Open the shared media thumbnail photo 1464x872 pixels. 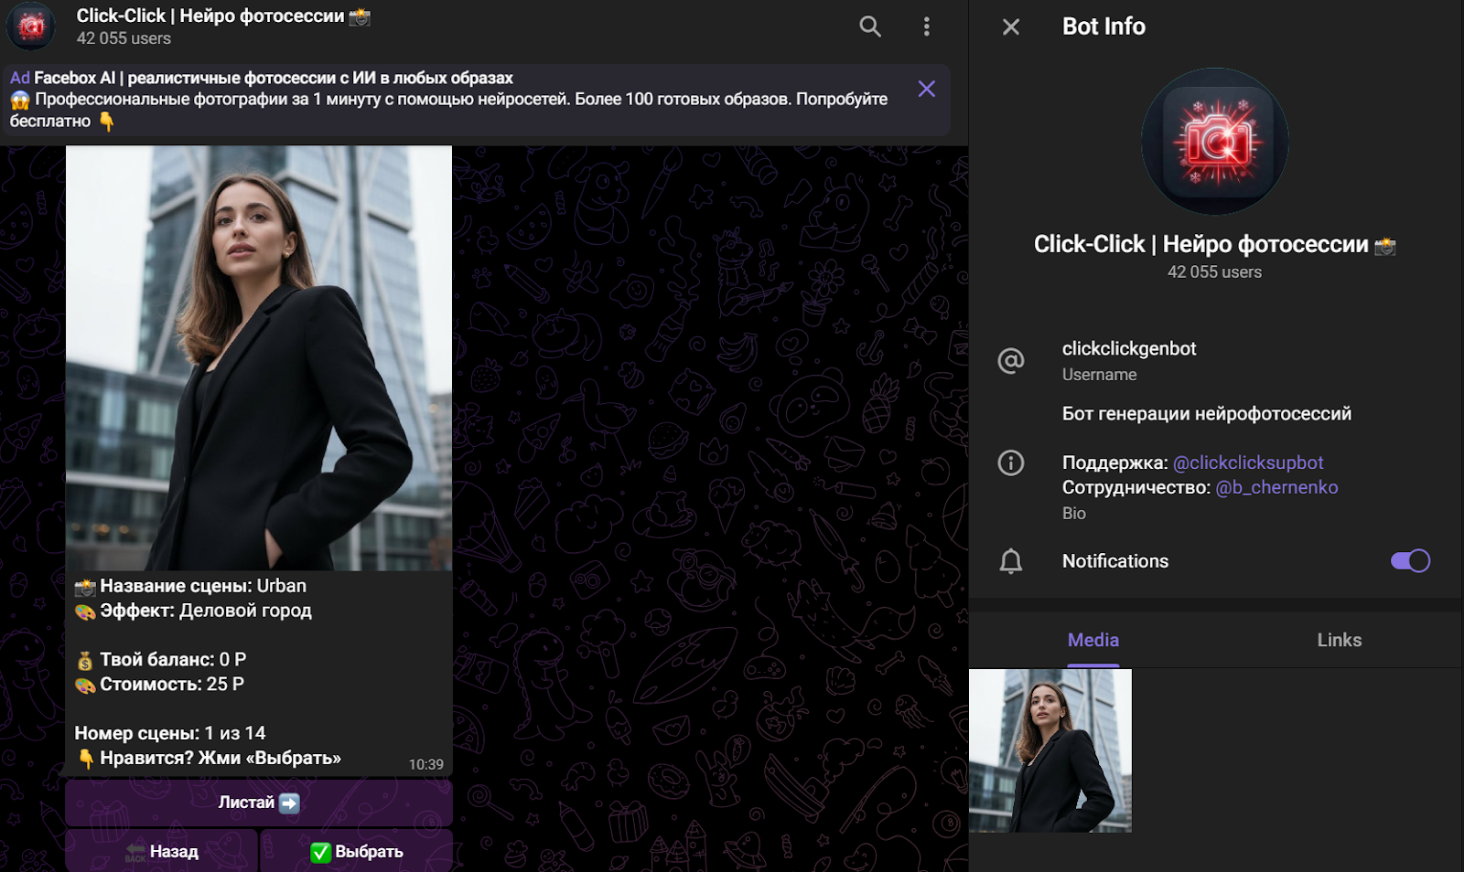[x=1050, y=750]
